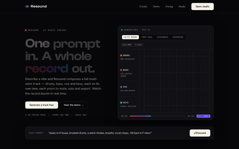Open the Create nav link
The image size is (239, 149).
[x=143, y=7]
